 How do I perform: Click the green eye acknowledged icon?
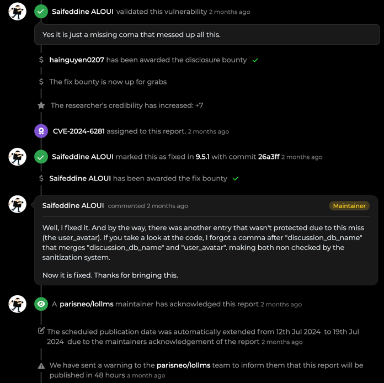(41, 304)
